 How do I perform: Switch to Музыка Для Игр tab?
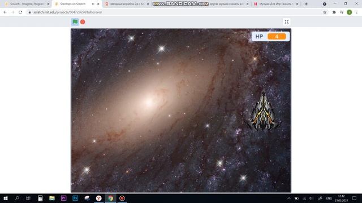[x=275, y=4]
